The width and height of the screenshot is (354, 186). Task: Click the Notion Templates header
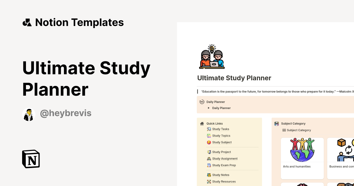pyautogui.click(x=73, y=22)
